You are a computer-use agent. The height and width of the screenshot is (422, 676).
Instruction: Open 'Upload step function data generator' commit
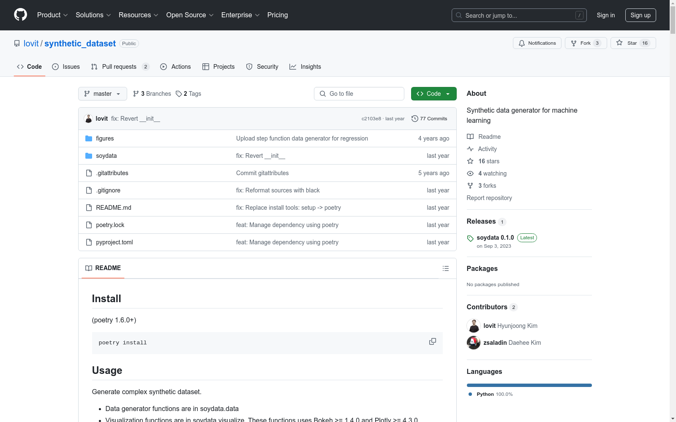coord(302,138)
